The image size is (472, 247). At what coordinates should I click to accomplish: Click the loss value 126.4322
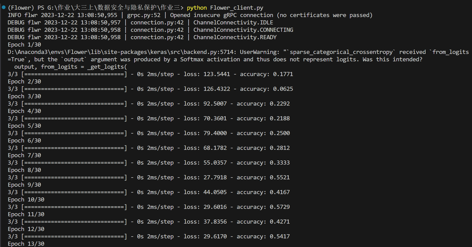[216, 89]
